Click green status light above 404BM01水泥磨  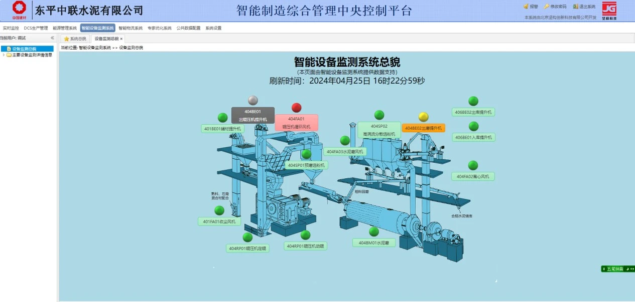coord(374,232)
